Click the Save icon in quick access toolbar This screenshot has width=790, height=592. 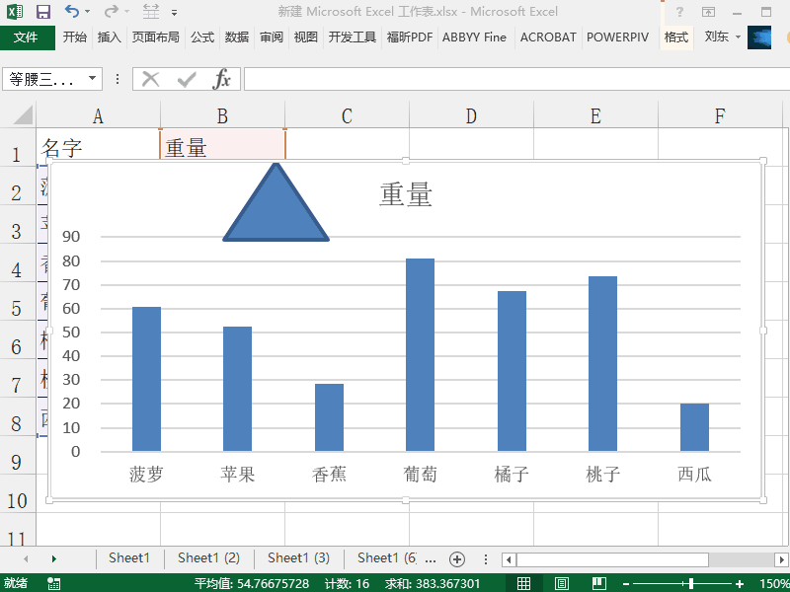tap(42, 12)
